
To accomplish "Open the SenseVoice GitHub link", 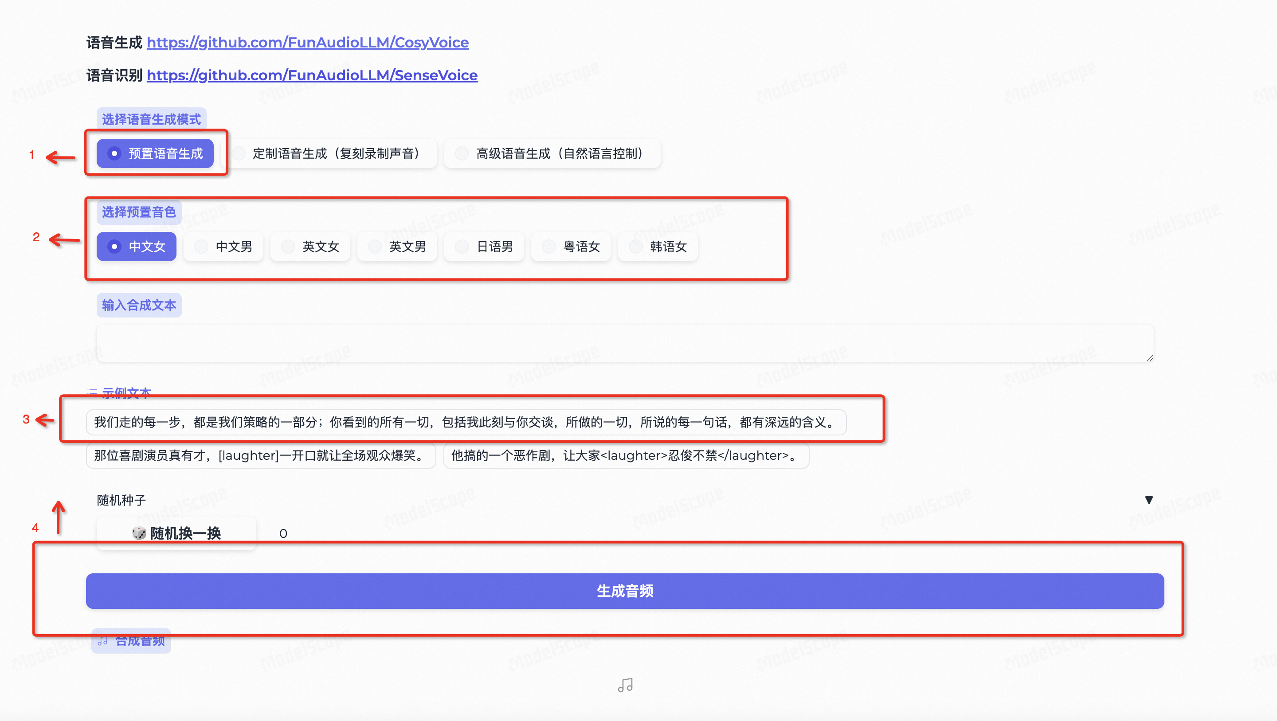I will [x=312, y=75].
